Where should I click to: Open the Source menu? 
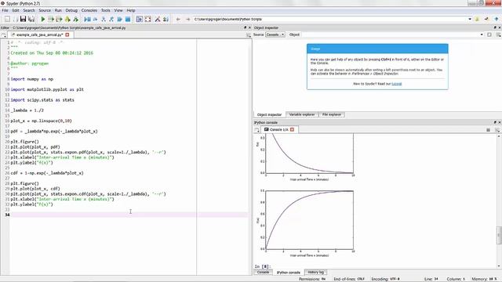(x=45, y=10)
